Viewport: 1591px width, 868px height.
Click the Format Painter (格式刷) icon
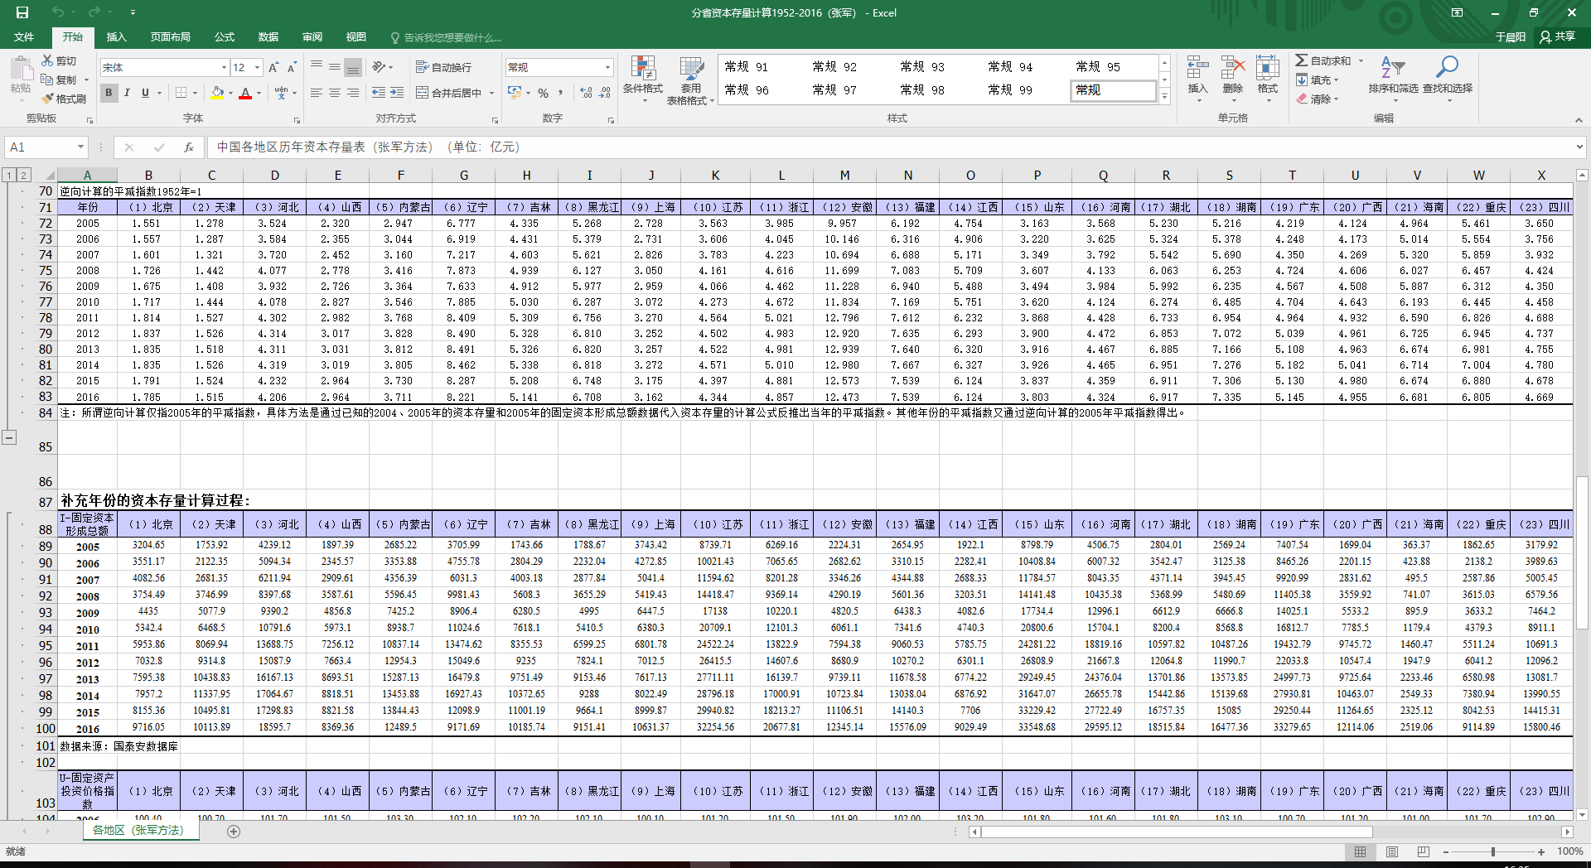[x=48, y=99]
